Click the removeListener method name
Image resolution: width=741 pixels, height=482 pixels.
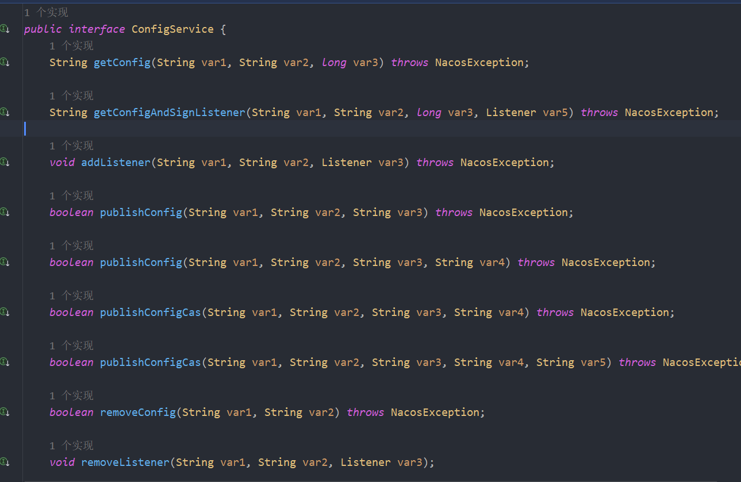click(x=125, y=462)
